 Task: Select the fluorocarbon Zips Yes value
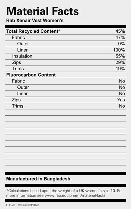point(121,100)
